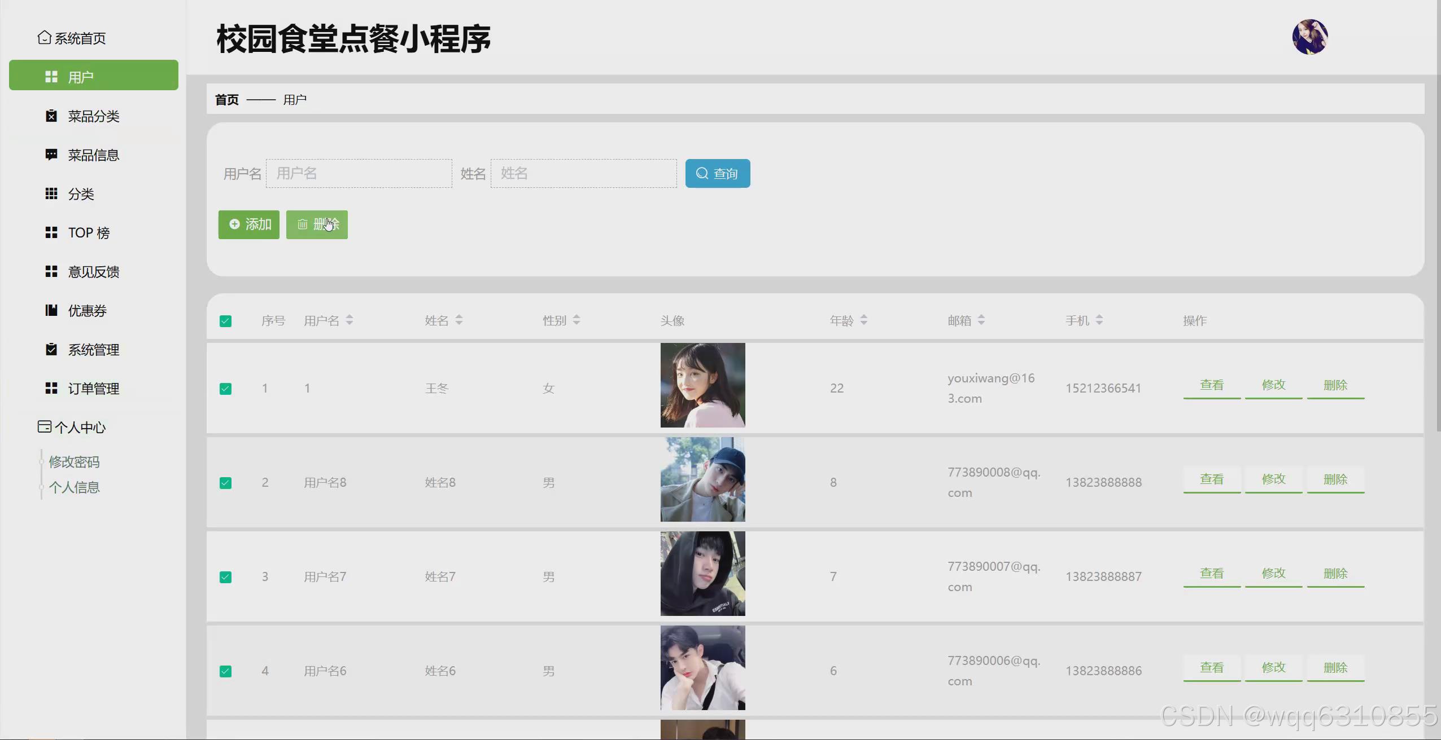Viewport: 1441px width, 740px height.
Task: Open 系统首页 in the sidebar
Action: [72, 38]
